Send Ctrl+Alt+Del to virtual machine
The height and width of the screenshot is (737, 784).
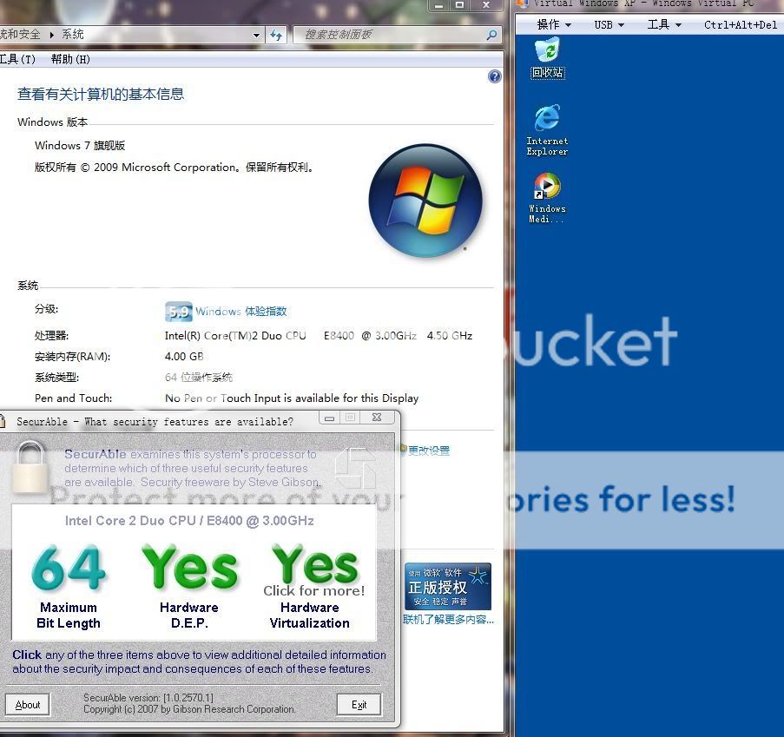click(x=741, y=25)
